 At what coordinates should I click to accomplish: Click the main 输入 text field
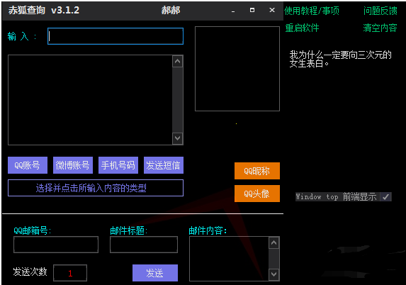(115, 36)
